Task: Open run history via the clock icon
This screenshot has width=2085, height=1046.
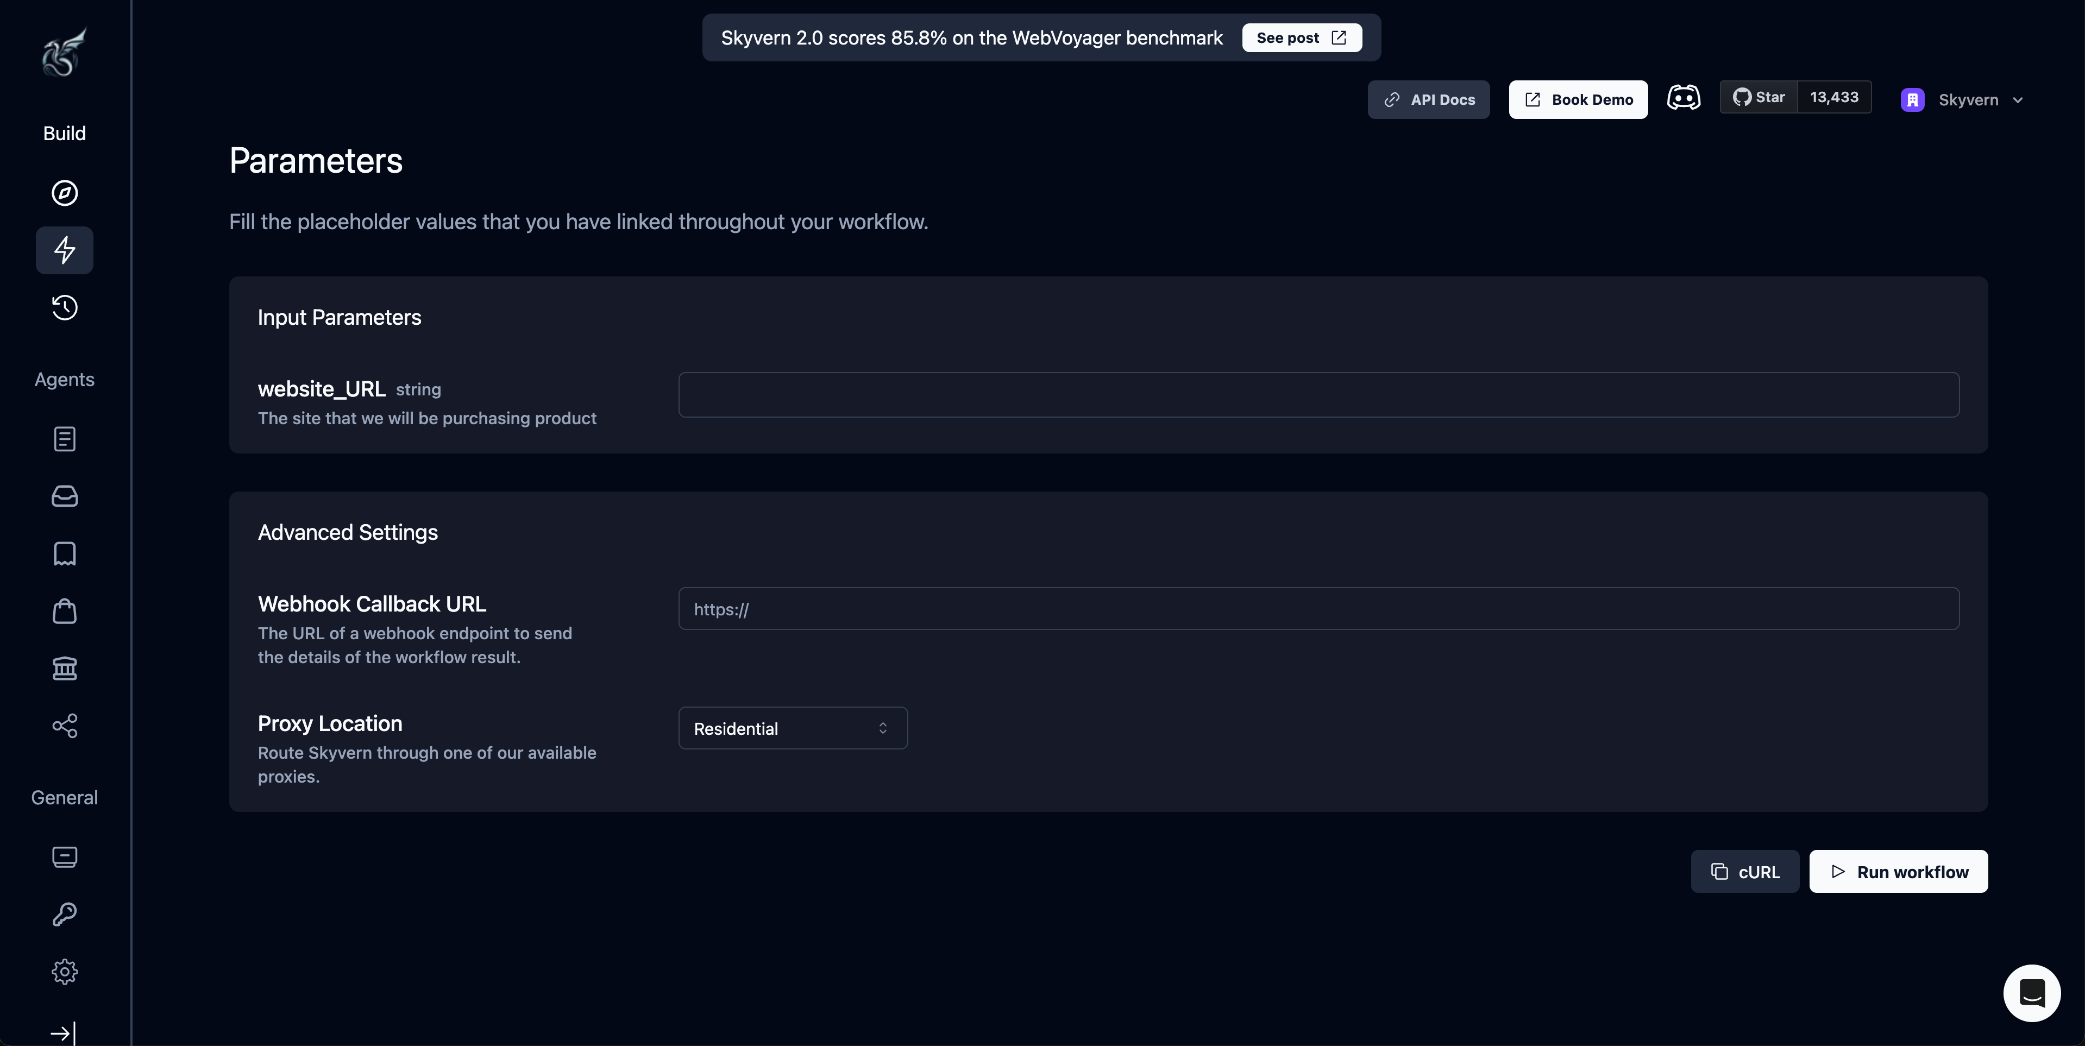Action: coord(64,307)
